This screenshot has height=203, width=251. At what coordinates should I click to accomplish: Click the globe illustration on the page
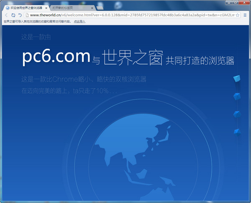point(143,157)
